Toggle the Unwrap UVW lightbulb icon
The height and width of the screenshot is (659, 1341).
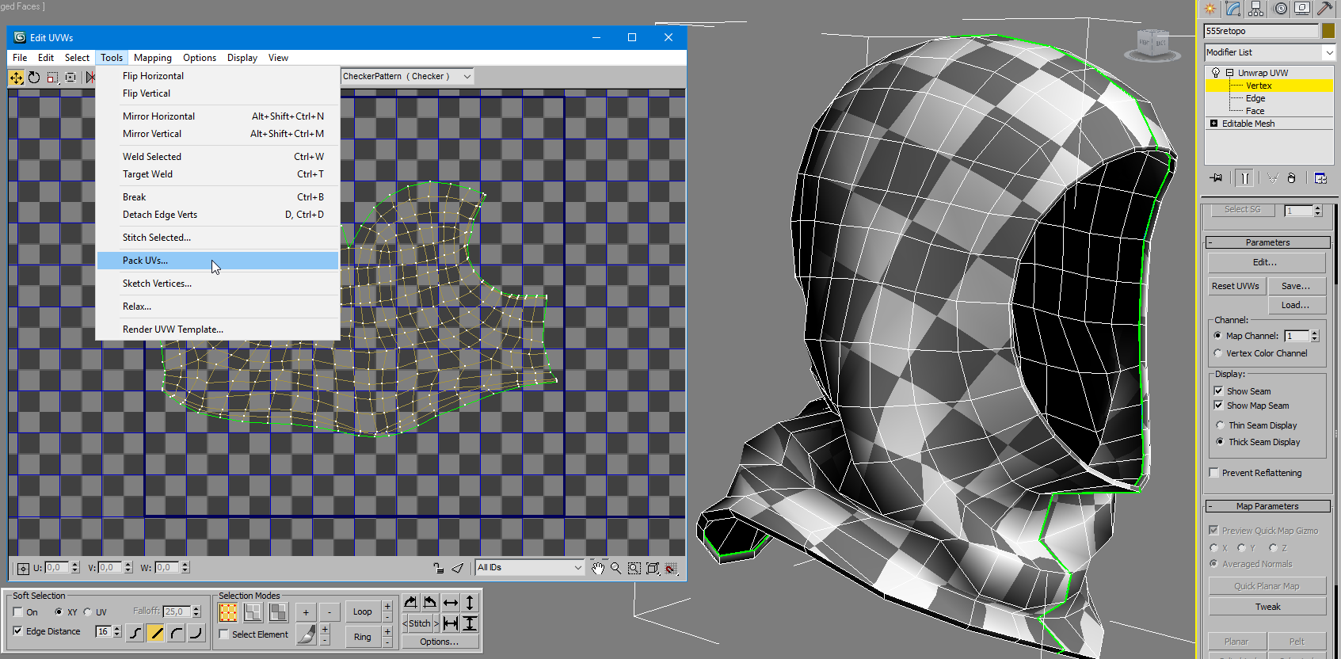pos(1216,73)
